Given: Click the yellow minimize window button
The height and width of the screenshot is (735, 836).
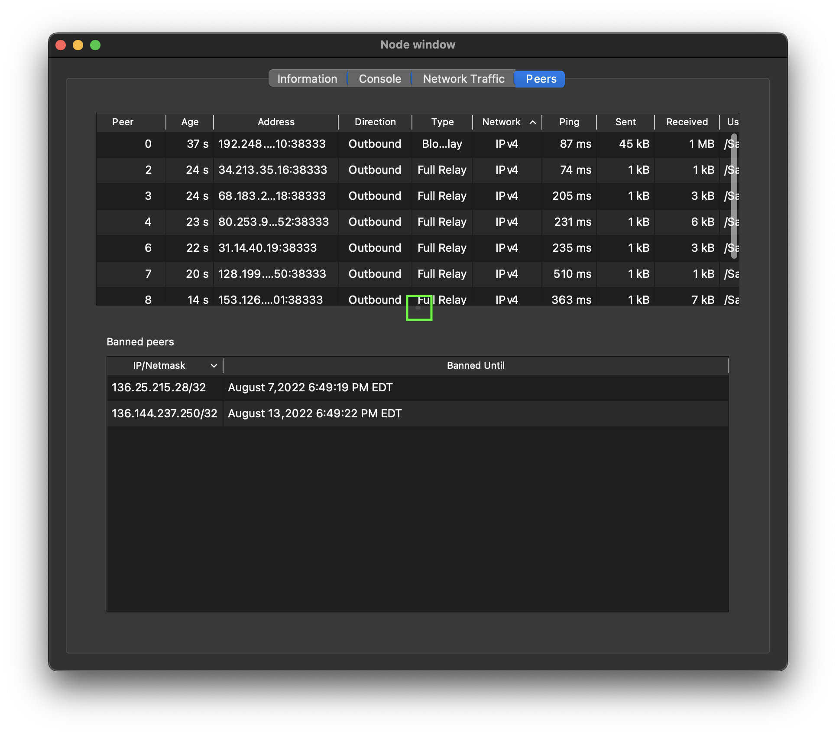Looking at the screenshot, I should tap(78, 45).
